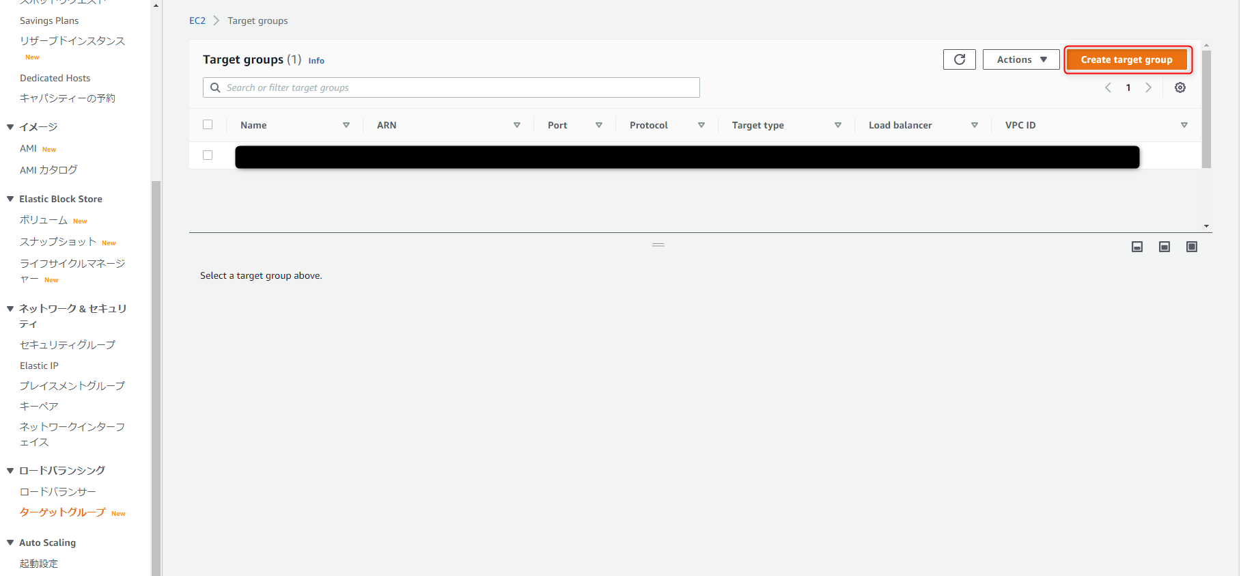Screen dimensions: 1241x576
Task: Open AMI カタログ in sidebar
Action: click(48, 170)
